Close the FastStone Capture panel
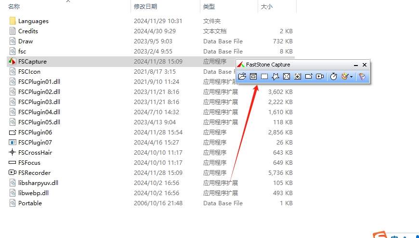This screenshot has height=238, width=419. tap(365, 65)
